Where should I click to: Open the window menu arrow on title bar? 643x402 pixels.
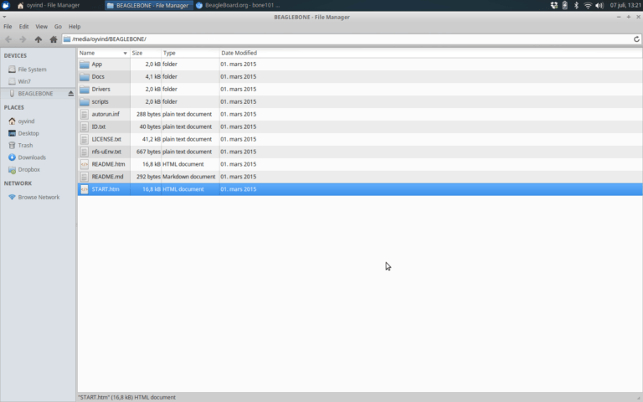coord(6,16)
